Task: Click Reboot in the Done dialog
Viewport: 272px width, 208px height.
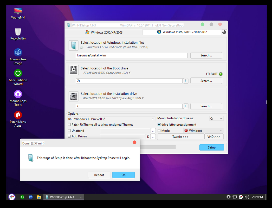Action: pos(99,175)
